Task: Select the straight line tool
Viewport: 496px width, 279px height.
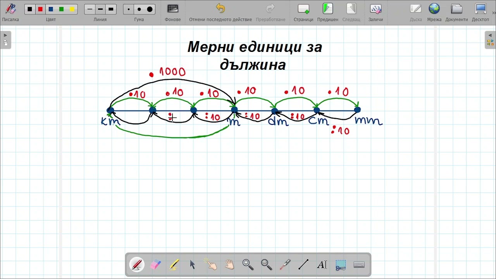Action: tap(303, 265)
